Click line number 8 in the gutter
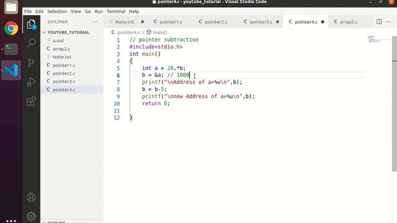The height and width of the screenshot is (223, 397). click(x=118, y=89)
